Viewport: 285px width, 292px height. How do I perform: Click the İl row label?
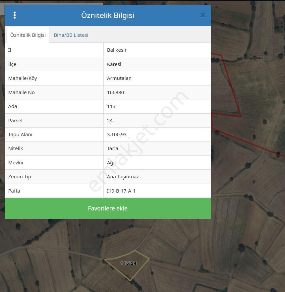pos(10,50)
